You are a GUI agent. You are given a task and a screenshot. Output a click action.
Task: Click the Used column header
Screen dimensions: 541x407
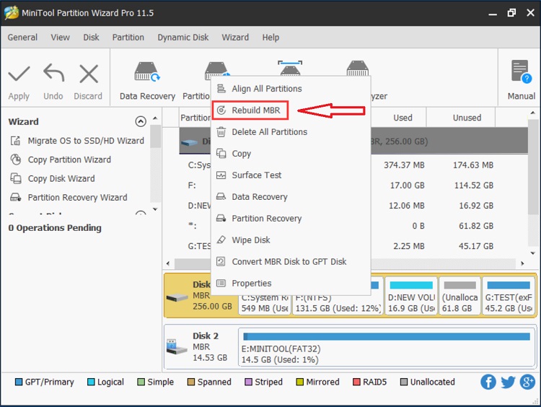[403, 118]
